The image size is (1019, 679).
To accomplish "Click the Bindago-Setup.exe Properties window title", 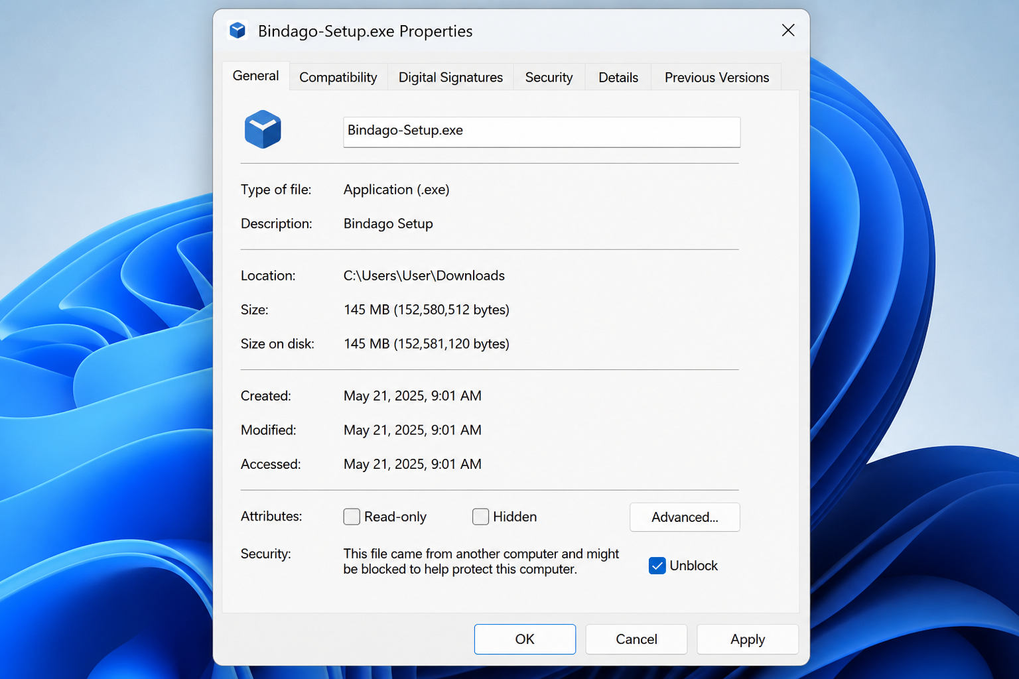I will [x=365, y=31].
